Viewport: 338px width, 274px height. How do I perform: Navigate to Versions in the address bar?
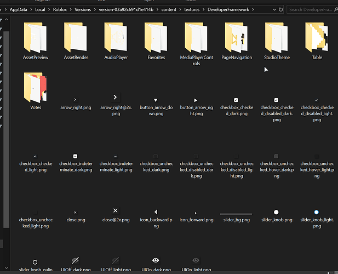click(x=83, y=10)
